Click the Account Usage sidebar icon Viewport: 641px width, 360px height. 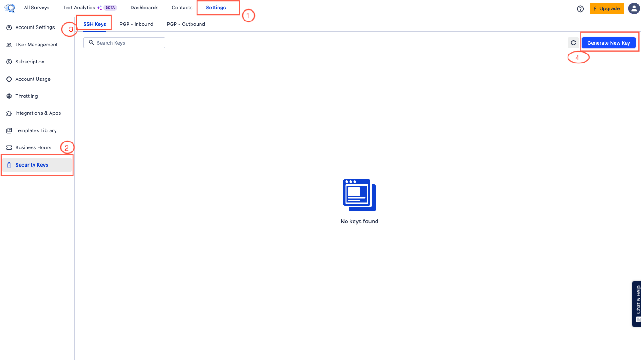click(9, 79)
